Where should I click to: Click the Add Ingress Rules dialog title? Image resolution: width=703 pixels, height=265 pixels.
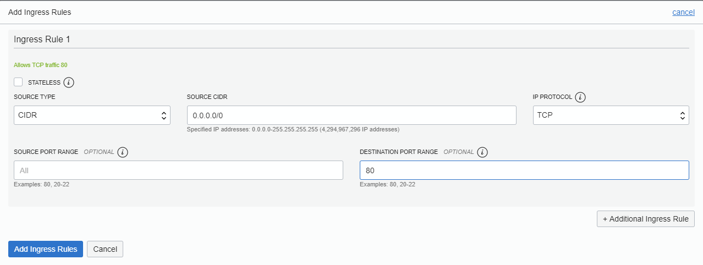tap(40, 12)
